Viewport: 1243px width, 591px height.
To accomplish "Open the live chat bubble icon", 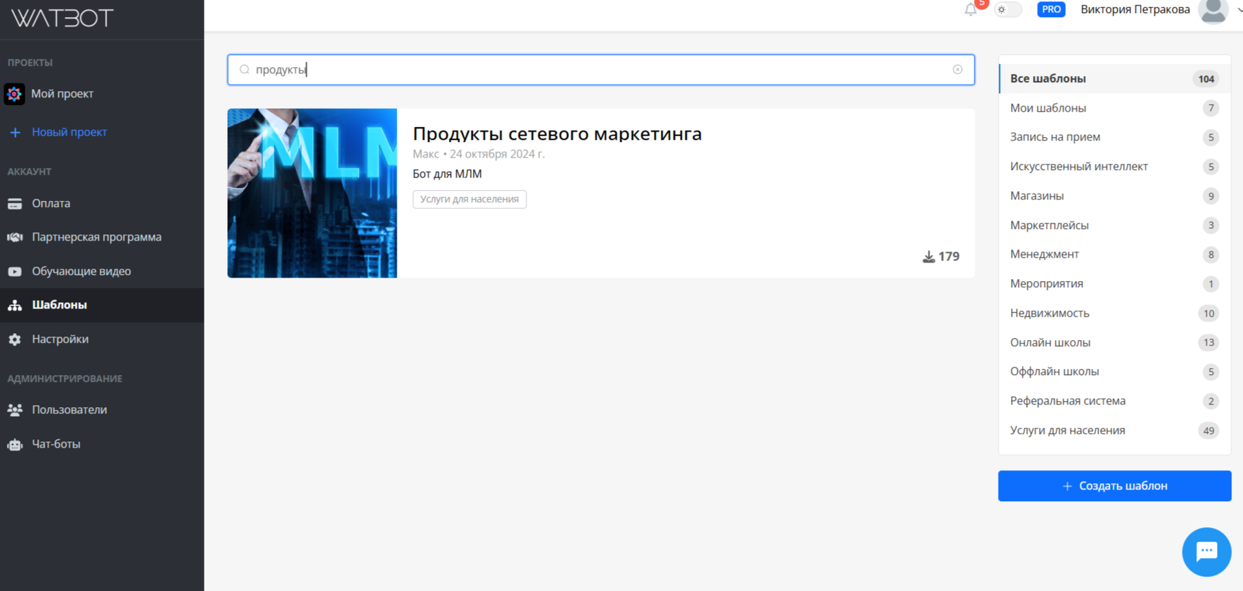I will [1206, 552].
